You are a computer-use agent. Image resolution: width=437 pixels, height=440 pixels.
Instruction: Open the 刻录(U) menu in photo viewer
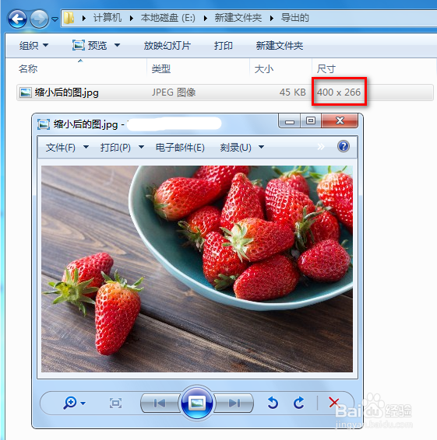[x=241, y=148]
